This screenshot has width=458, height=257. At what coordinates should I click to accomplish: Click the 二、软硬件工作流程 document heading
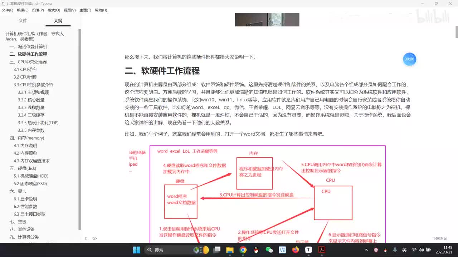coord(162,71)
